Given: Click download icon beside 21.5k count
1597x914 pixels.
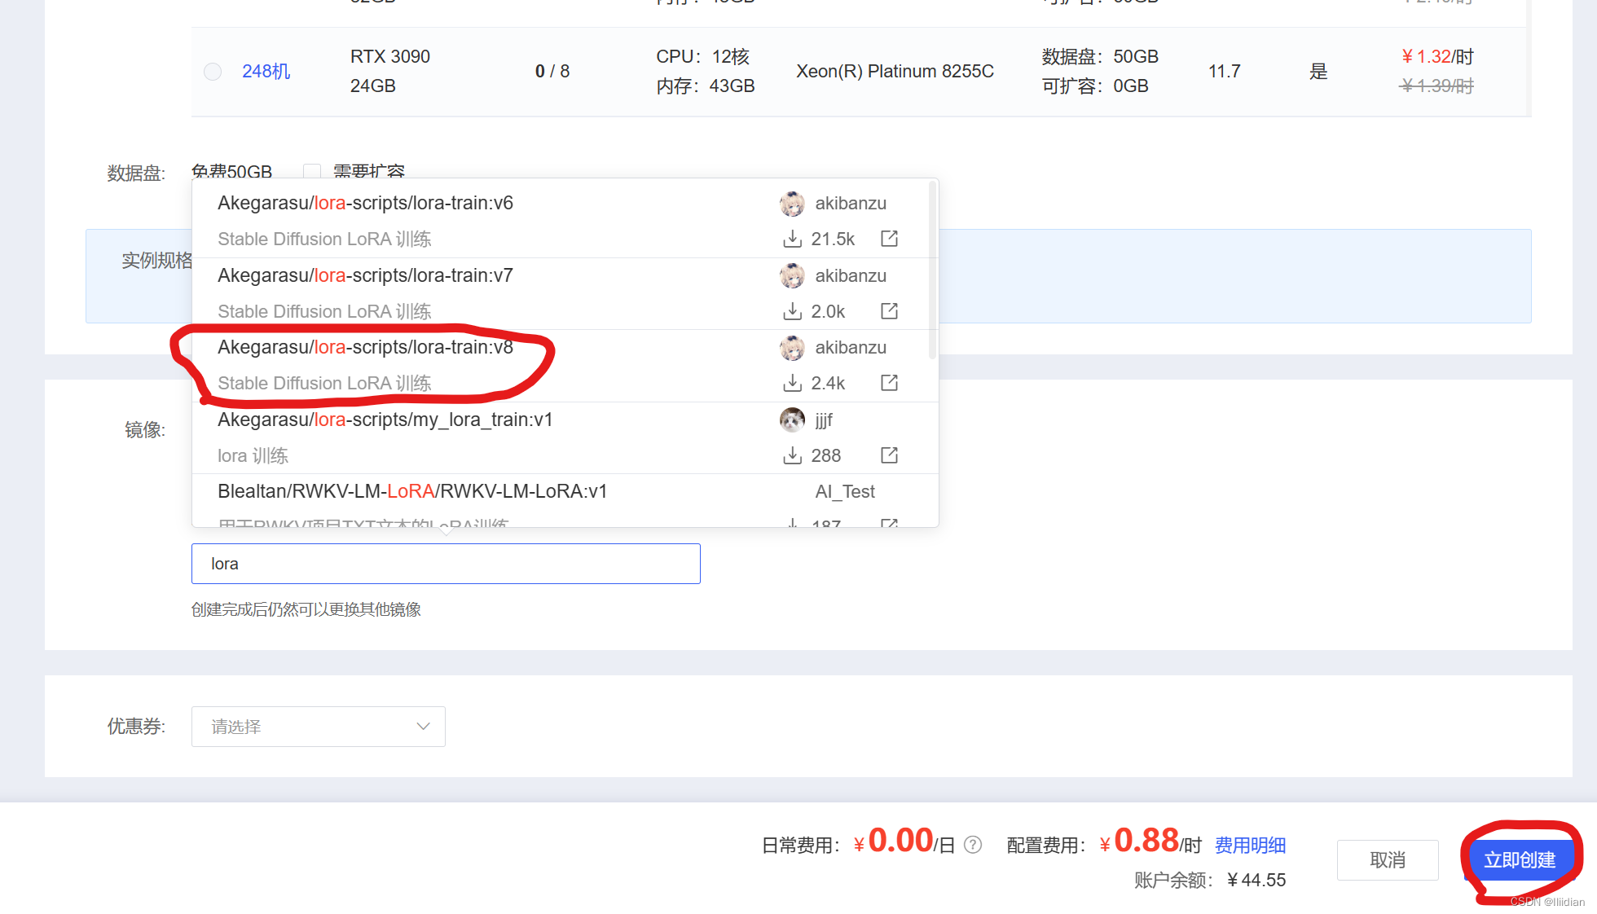Looking at the screenshot, I should coord(792,239).
